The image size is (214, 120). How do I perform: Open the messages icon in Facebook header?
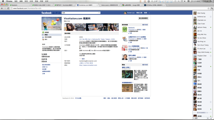coord(57,13)
